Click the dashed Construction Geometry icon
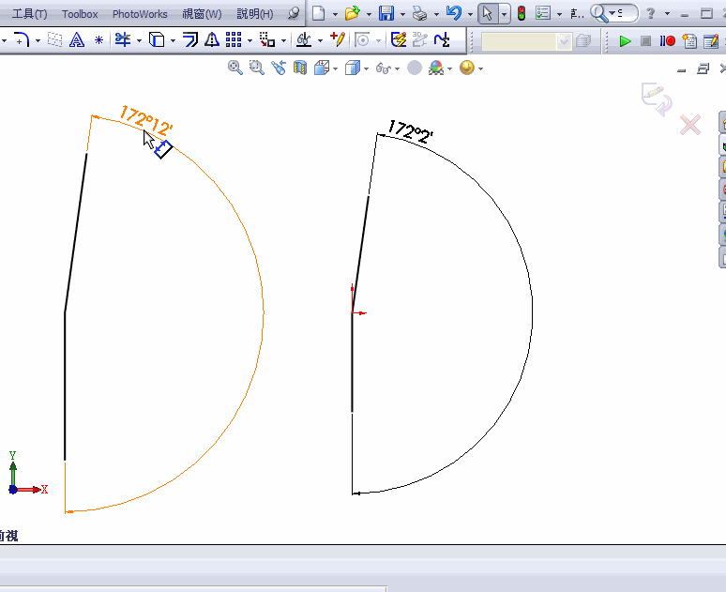726x592 pixels. tap(54, 40)
